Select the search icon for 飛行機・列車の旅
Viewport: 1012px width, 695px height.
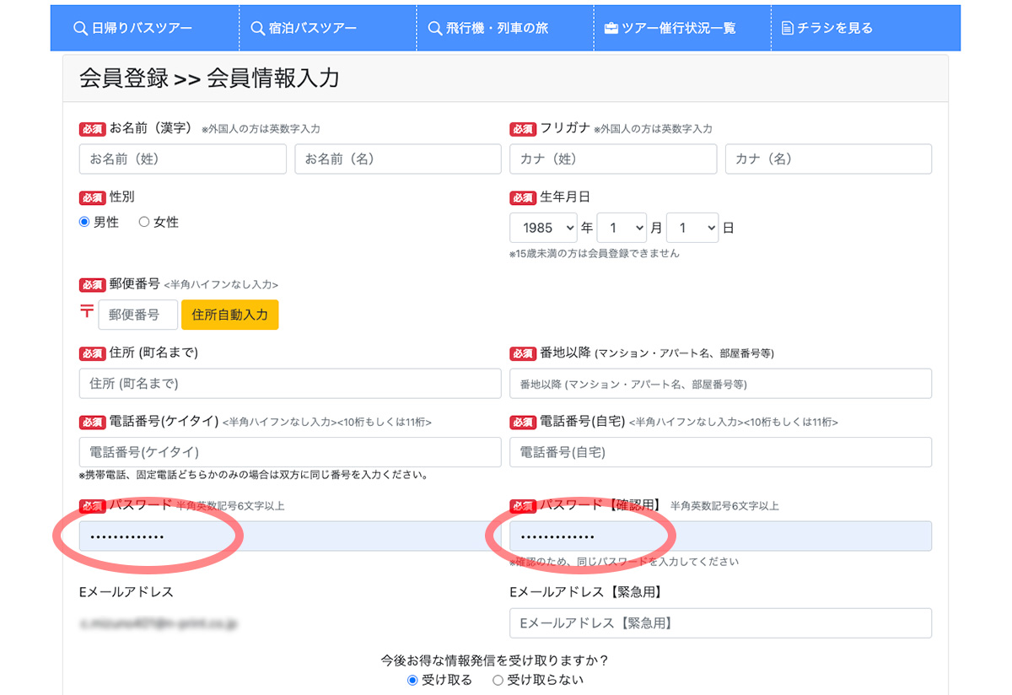pos(434,27)
